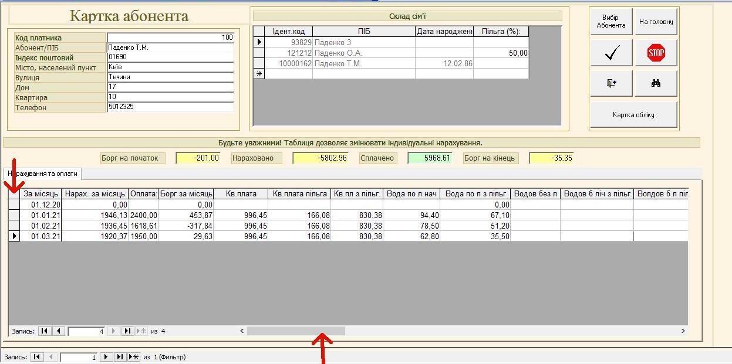Click the cell Паденко О.А.
This screenshot has height=364, width=732.
point(364,53)
